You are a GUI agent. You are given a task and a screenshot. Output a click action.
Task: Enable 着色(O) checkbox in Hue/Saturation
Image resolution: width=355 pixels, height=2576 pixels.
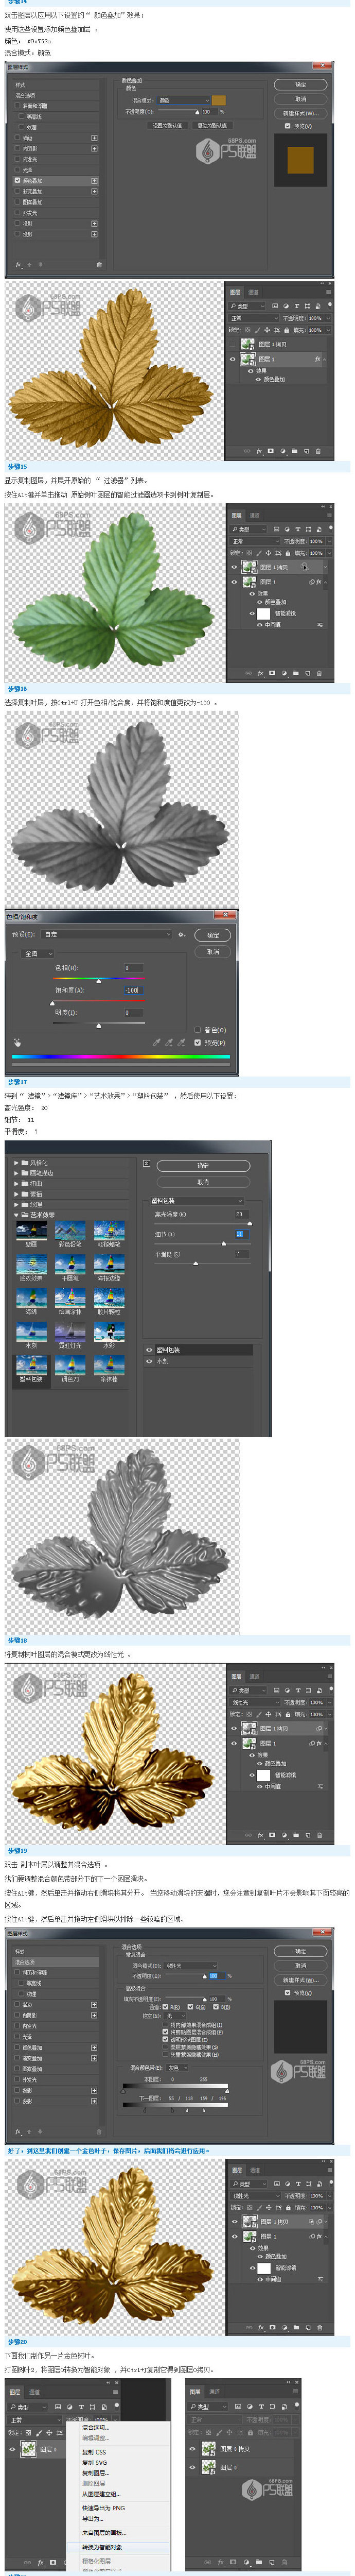pos(198,1029)
